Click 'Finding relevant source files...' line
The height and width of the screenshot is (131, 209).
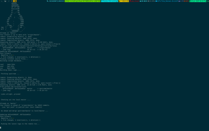14,59
